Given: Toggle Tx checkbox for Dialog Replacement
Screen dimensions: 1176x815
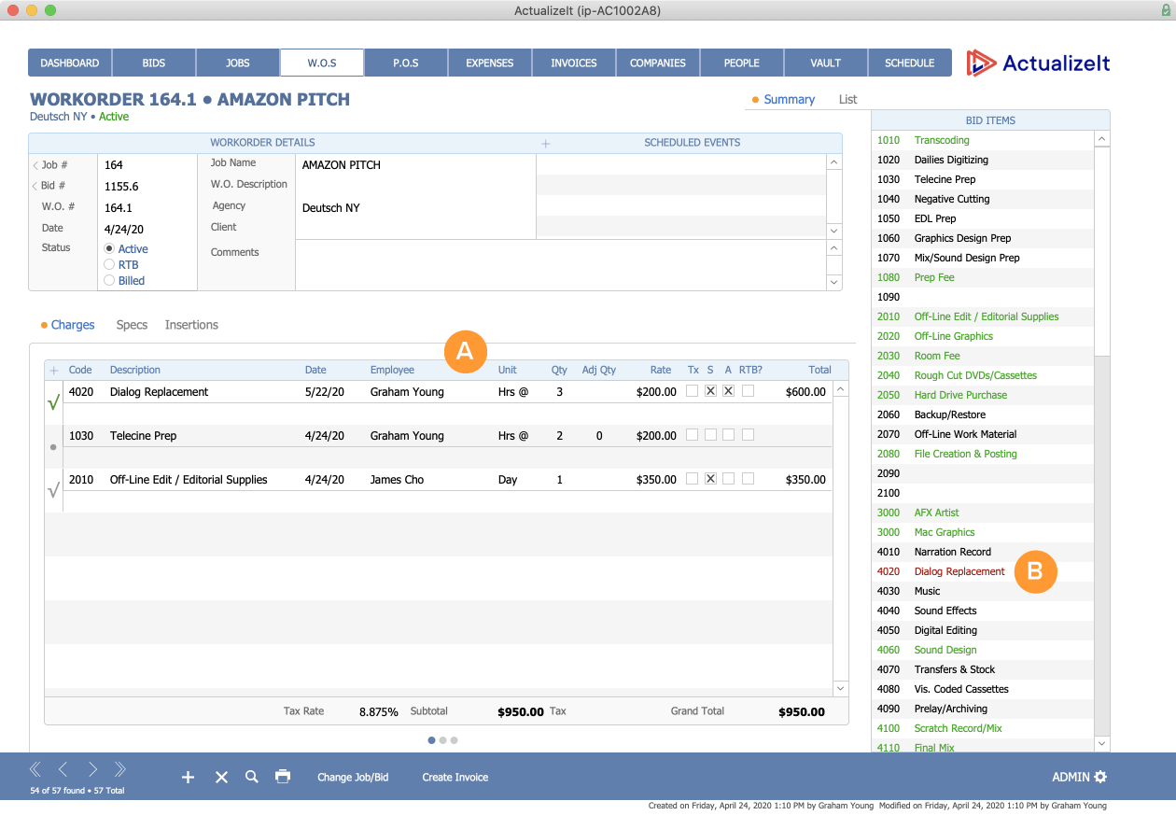Looking at the screenshot, I should (692, 391).
